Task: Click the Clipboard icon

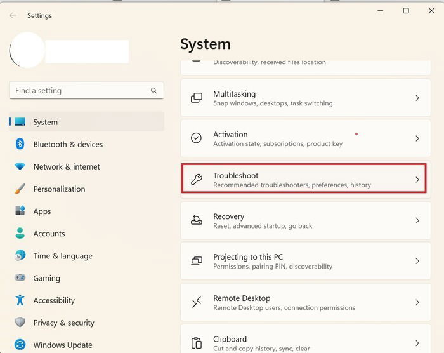Action: (x=197, y=343)
